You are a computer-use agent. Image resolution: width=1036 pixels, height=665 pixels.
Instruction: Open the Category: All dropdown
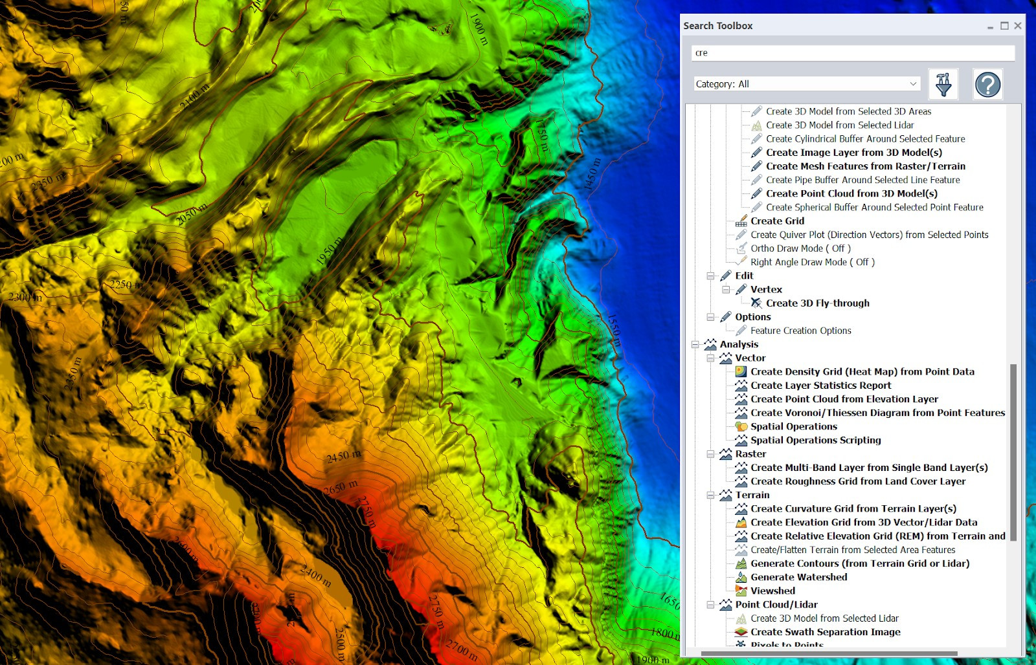click(806, 84)
